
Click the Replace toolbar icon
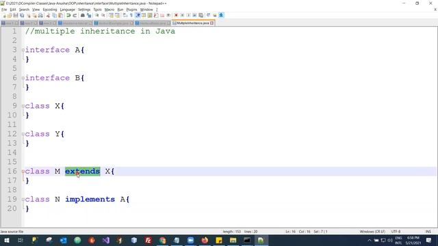(89, 15)
